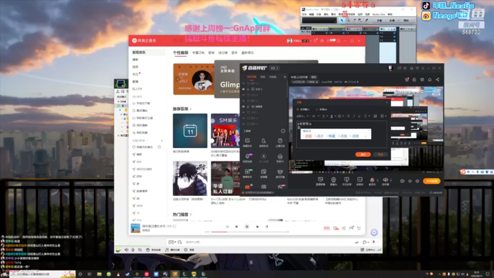Switch to 歌手 tab

pyautogui.click(x=235, y=53)
